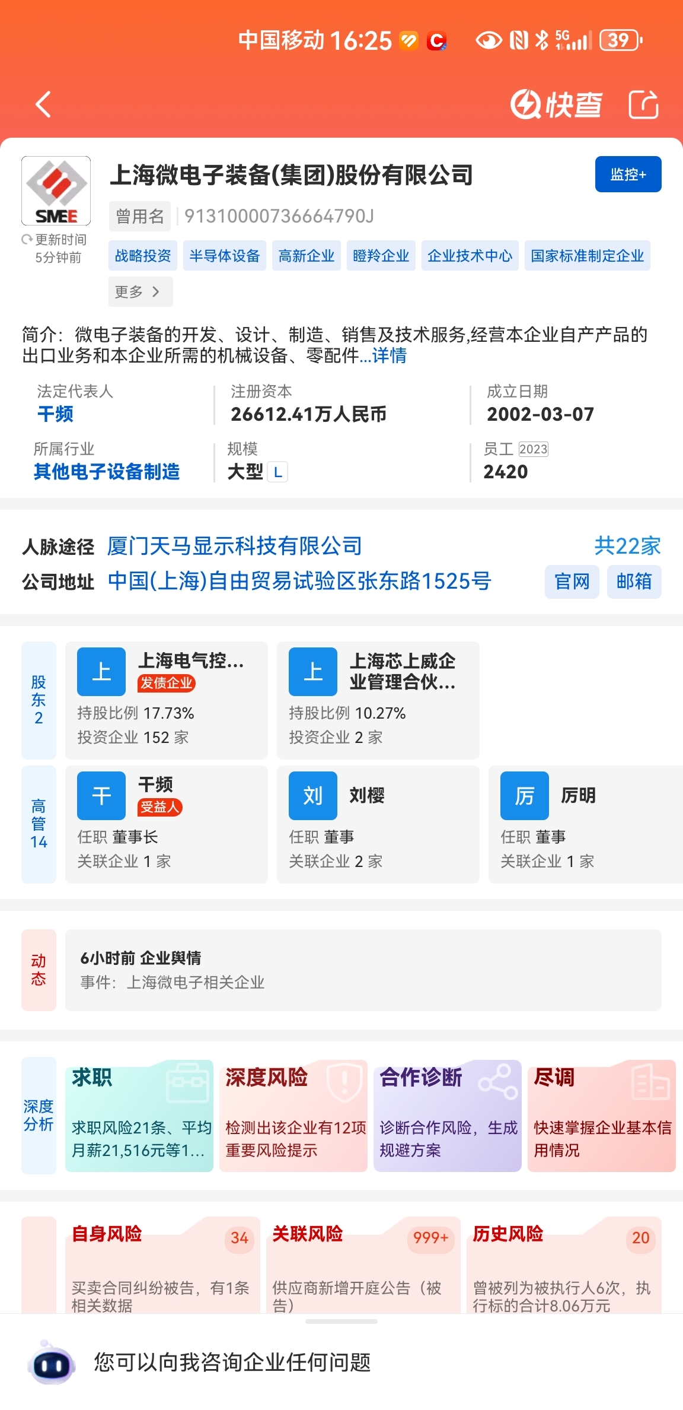The width and height of the screenshot is (683, 1410).
Task: Select the 高新企业 tag
Action: click(x=307, y=256)
